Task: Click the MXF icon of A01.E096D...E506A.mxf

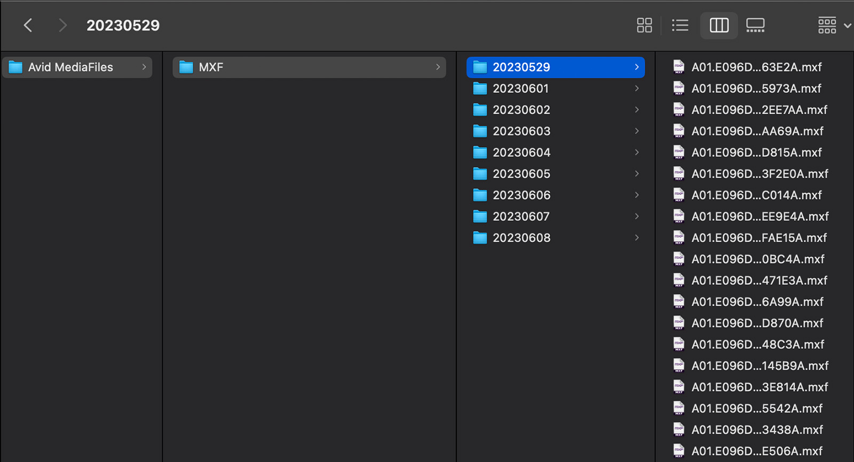Action: [679, 451]
